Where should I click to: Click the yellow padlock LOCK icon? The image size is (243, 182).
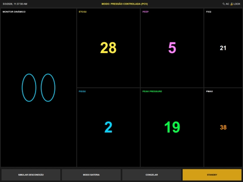click(x=231, y=4)
